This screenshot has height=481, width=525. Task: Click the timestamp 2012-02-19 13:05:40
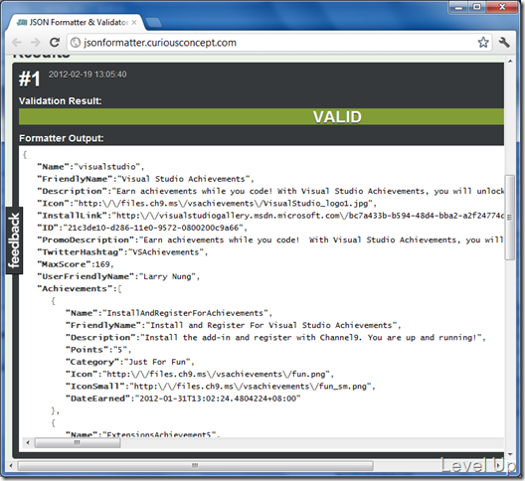(x=87, y=75)
